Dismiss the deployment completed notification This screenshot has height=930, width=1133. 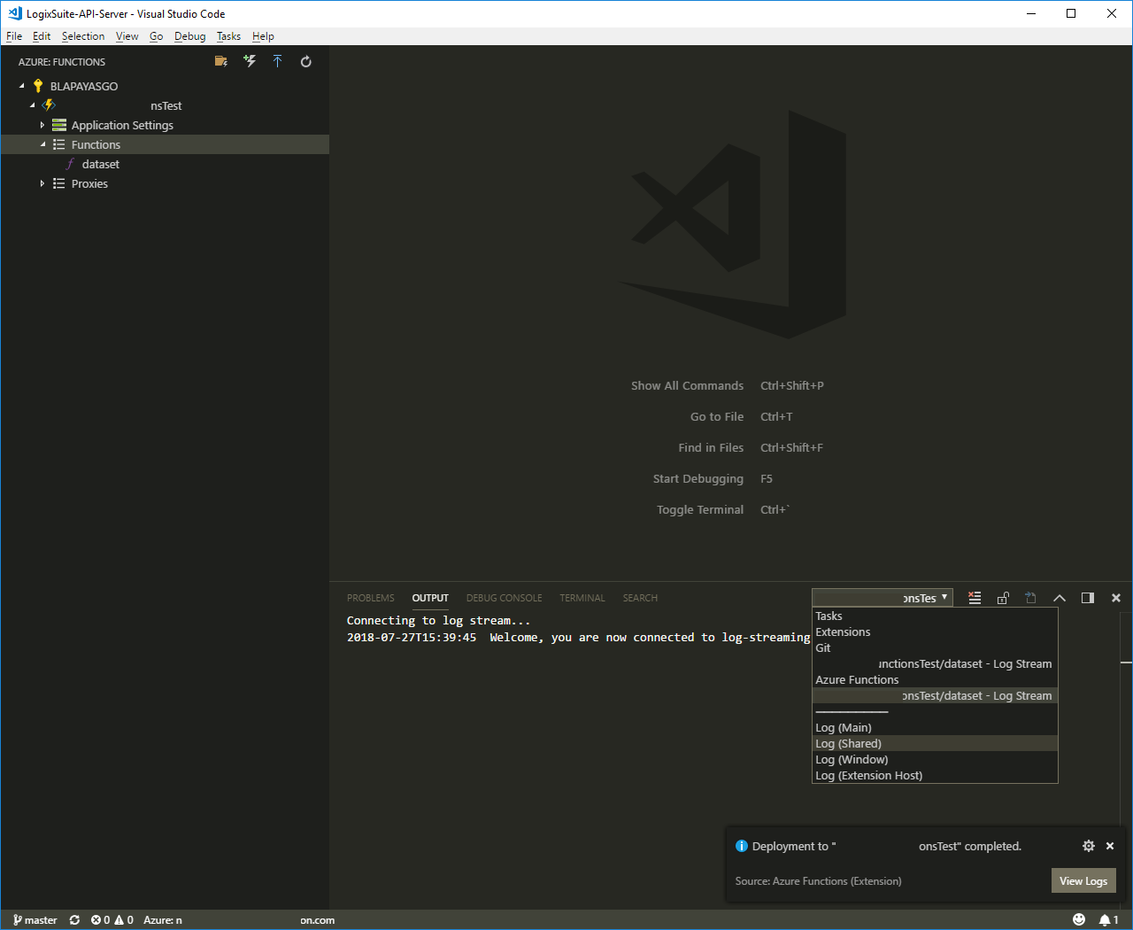click(x=1110, y=846)
